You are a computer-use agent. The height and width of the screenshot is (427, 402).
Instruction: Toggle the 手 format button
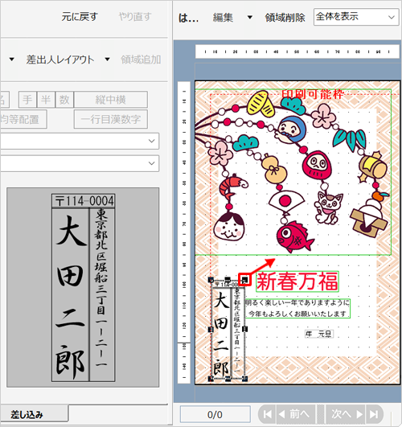pos(27,100)
